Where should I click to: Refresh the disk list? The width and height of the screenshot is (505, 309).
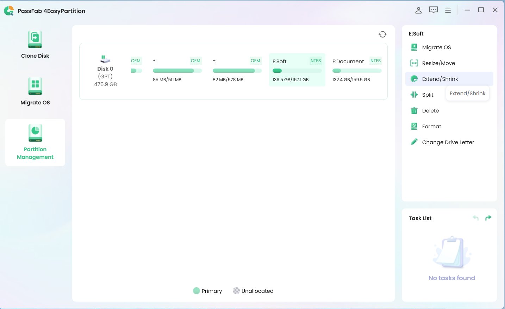(x=382, y=34)
